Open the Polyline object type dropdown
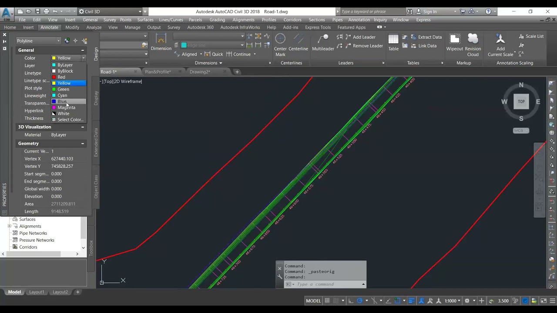 point(38,41)
